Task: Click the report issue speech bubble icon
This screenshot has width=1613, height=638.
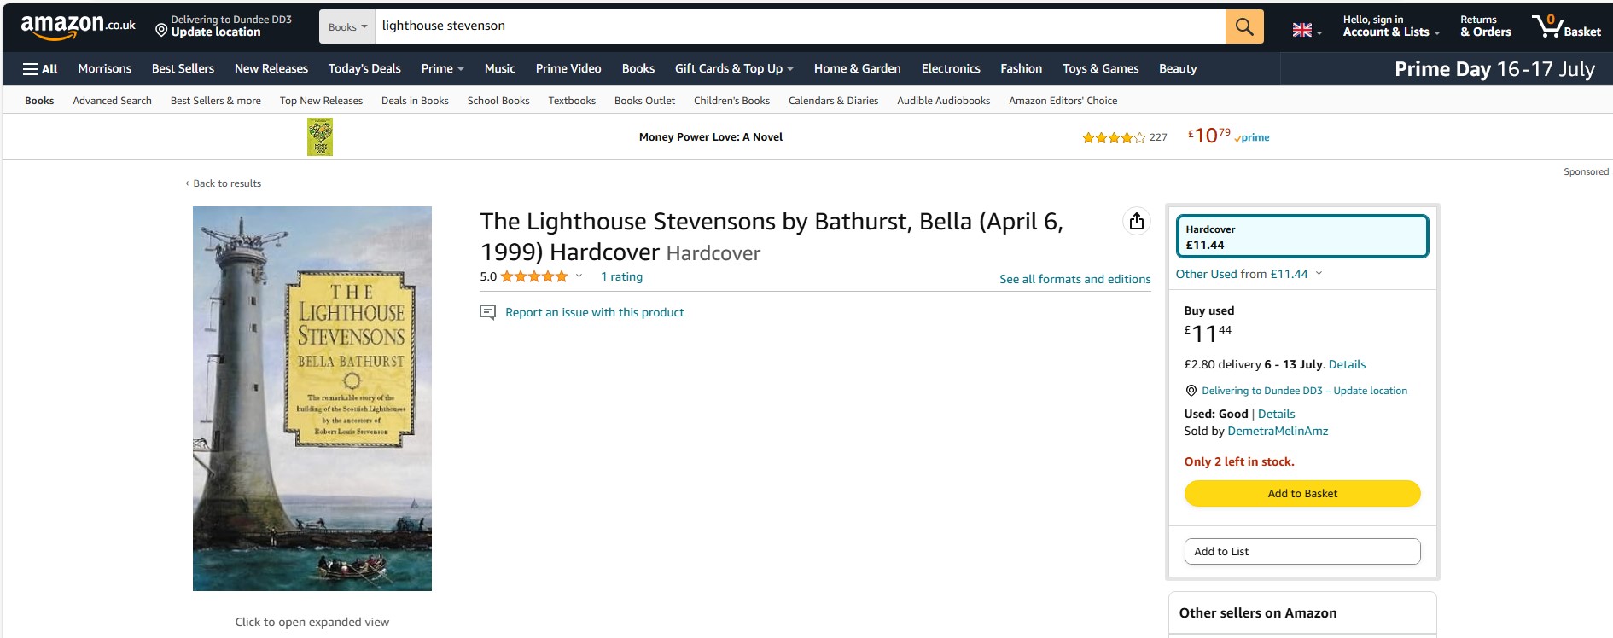Action: [488, 312]
